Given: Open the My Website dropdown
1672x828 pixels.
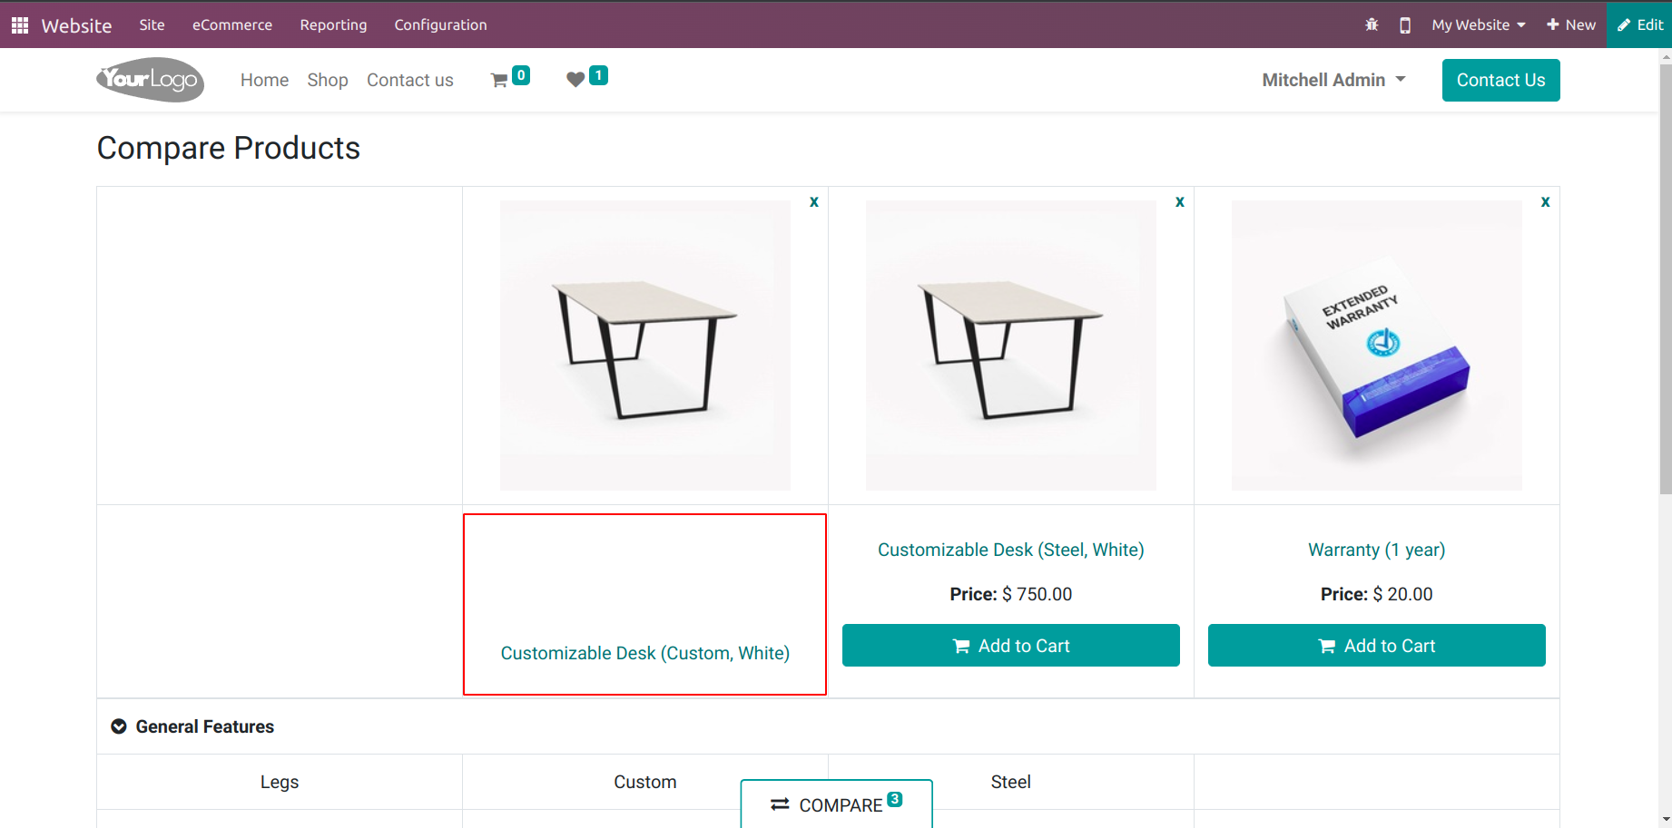Looking at the screenshot, I should (1478, 25).
